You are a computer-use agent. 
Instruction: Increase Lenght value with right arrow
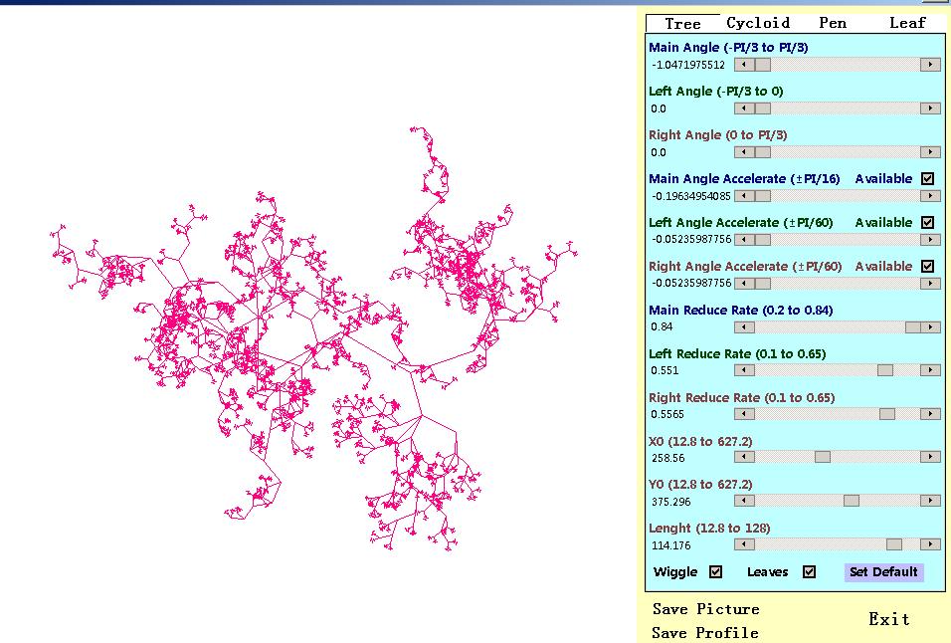pyautogui.click(x=930, y=544)
